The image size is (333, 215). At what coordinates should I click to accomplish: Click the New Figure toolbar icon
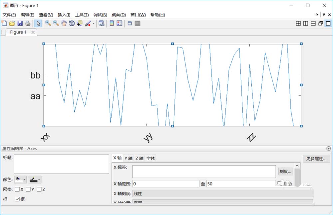[4, 23]
